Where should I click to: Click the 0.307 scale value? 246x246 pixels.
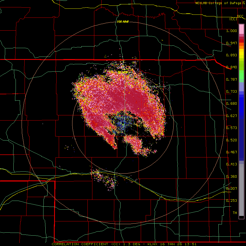[x=232, y=189]
